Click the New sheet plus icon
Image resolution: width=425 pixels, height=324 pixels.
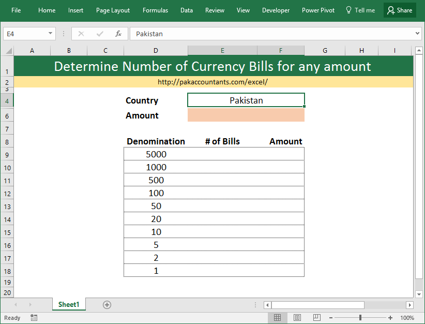pyautogui.click(x=107, y=305)
